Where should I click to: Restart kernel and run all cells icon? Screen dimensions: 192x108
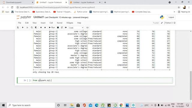[x=66, y=28]
